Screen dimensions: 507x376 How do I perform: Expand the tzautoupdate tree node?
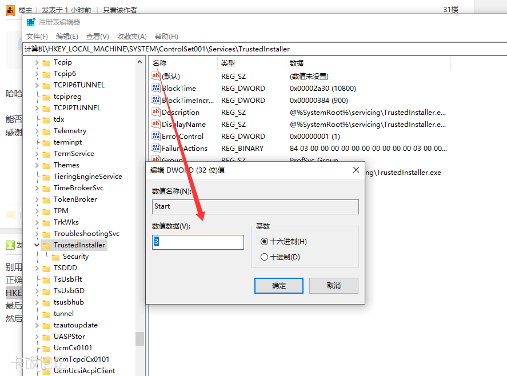[x=37, y=325]
